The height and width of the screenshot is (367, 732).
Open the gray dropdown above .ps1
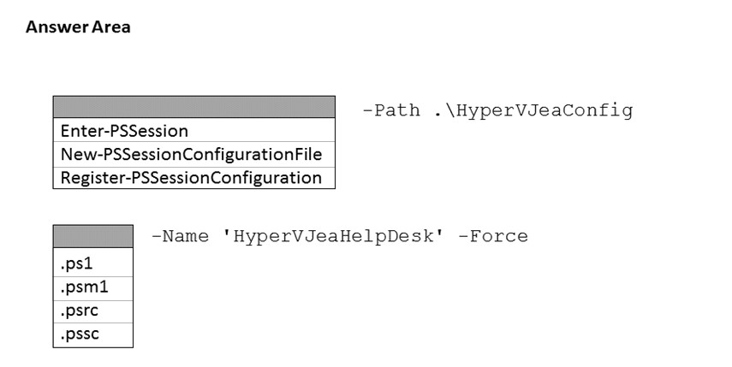click(92, 236)
